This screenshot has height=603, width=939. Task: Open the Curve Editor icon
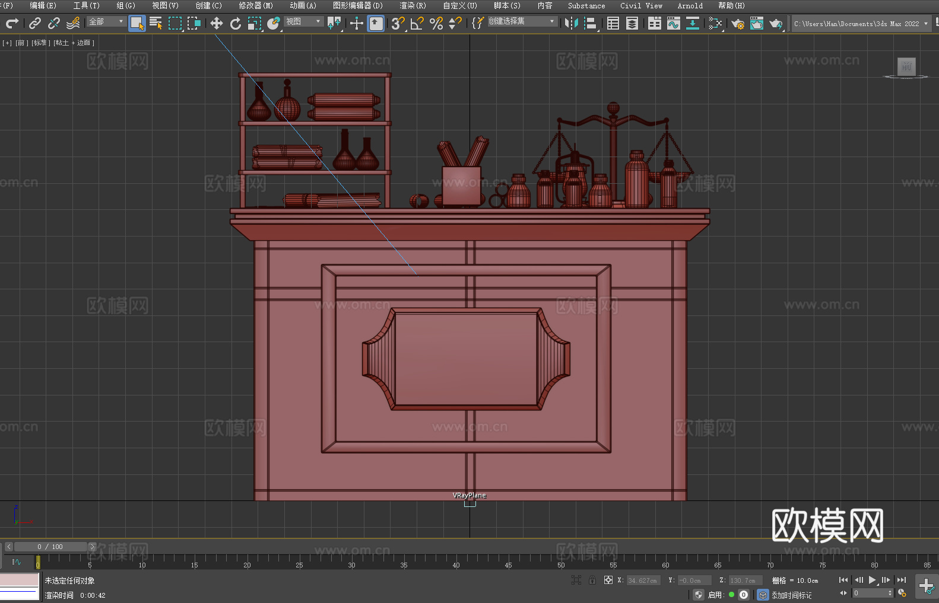(x=674, y=23)
